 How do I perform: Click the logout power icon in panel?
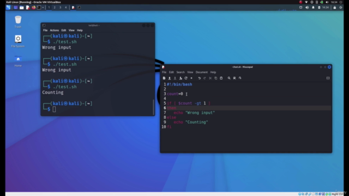(341, 7)
